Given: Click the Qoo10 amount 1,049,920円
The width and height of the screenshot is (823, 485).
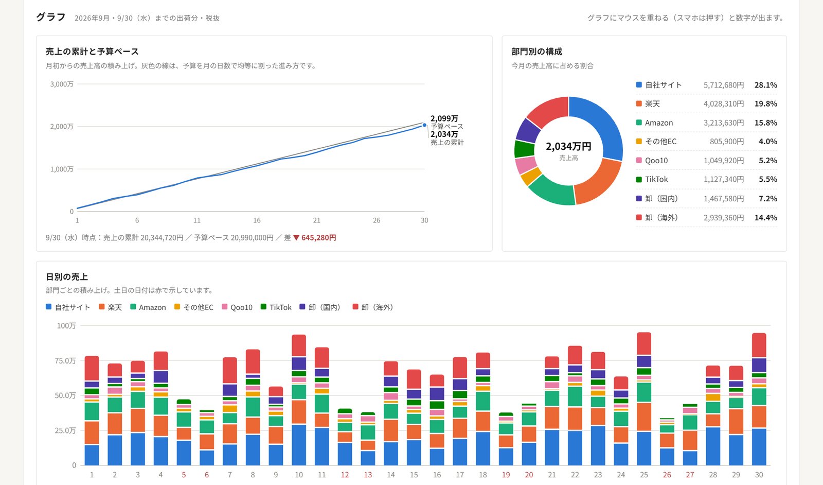Looking at the screenshot, I should pos(724,161).
